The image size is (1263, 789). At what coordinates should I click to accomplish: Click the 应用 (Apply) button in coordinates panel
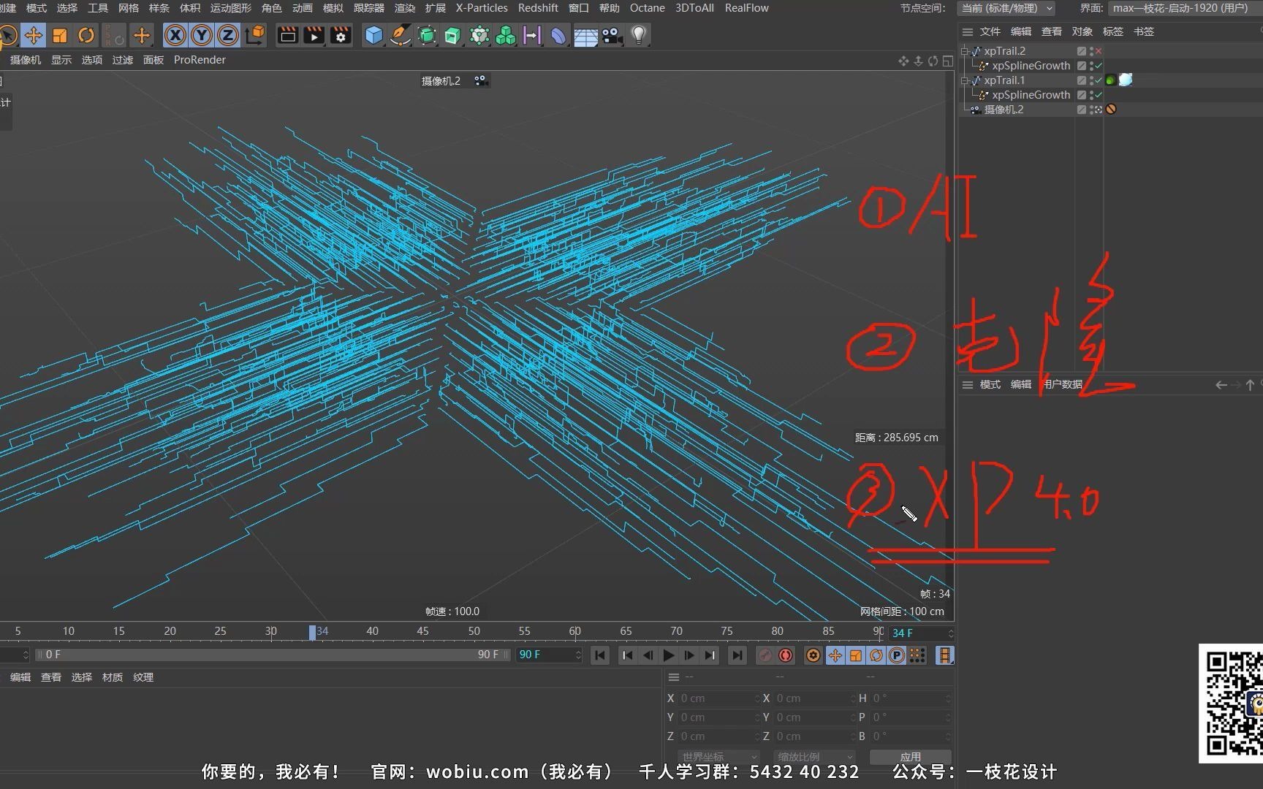(911, 756)
